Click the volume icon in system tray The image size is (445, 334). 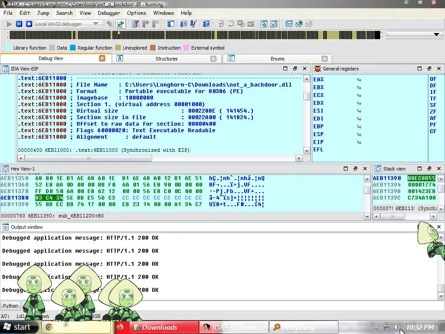point(397,327)
